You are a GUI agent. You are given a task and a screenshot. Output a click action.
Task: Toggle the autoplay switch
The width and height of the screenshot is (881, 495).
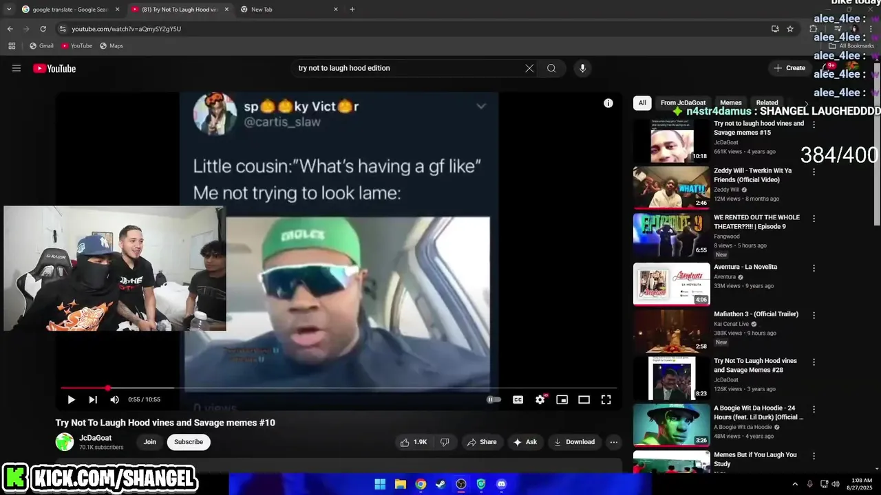pyautogui.click(x=494, y=399)
